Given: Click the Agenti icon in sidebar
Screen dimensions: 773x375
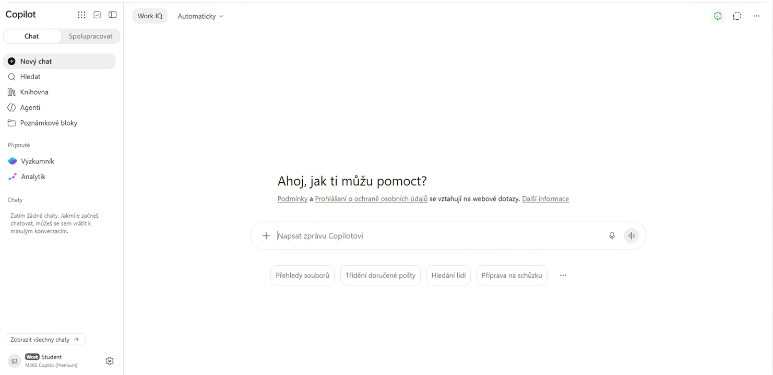Looking at the screenshot, I should coord(11,108).
